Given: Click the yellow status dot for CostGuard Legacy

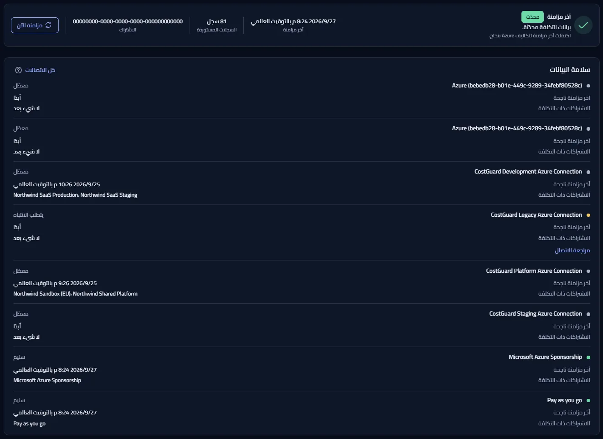Looking at the screenshot, I should [x=588, y=215].
